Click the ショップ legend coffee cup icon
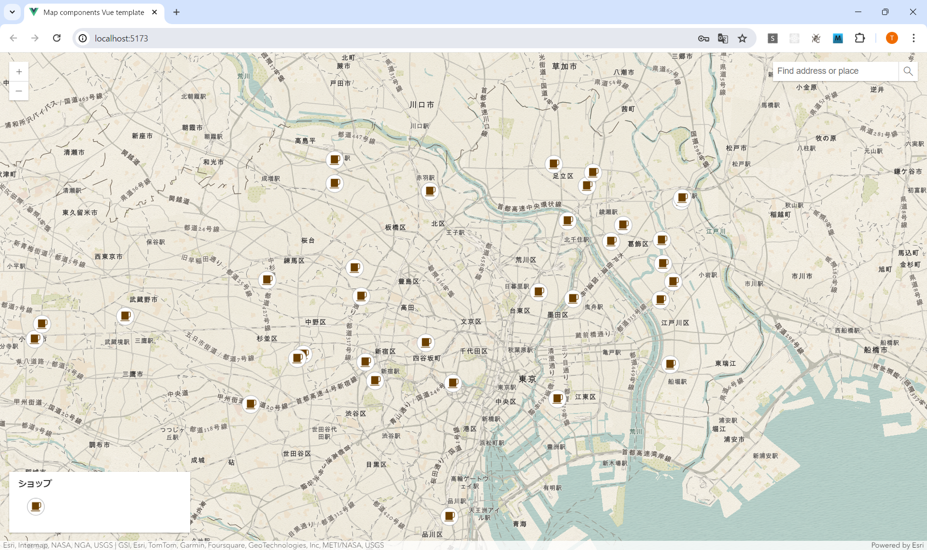Image resolution: width=927 pixels, height=550 pixels. [35, 507]
